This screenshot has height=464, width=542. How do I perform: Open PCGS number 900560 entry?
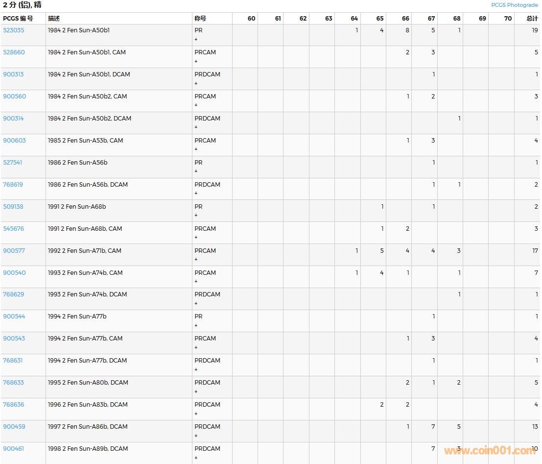click(x=15, y=97)
